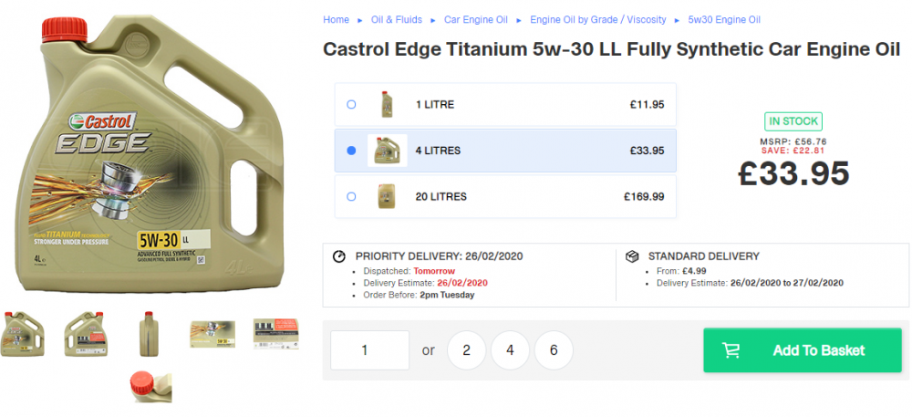Click the 20 litre drum icon
Screen dimensions: 912x417
387,196
